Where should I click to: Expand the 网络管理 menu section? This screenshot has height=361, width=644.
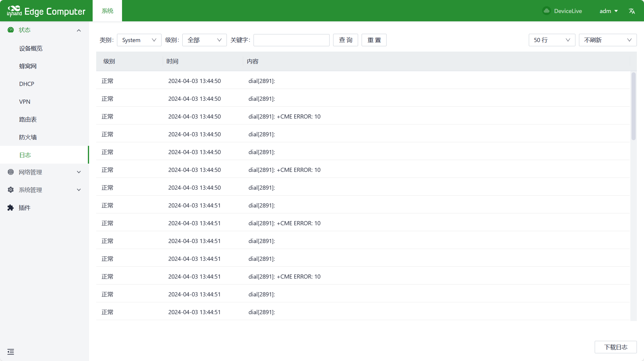(45, 172)
